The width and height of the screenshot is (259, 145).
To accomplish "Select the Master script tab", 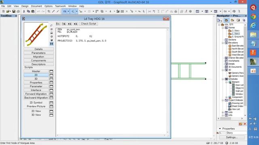I will [x=36, y=71].
